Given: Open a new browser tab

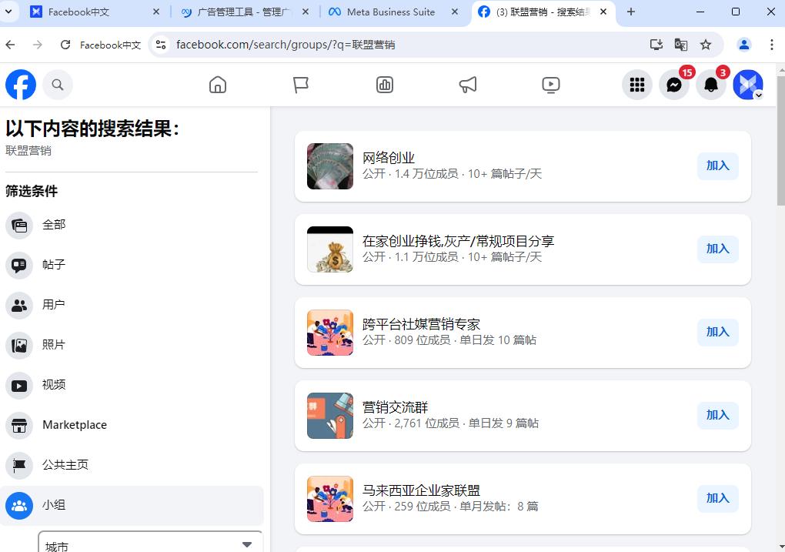Looking at the screenshot, I should coord(631,12).
